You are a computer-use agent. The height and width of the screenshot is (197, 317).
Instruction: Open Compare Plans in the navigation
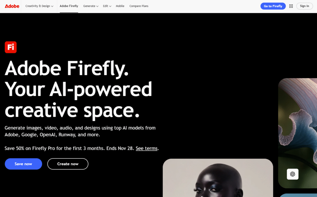pyautogui.click(x=139, y=6)
